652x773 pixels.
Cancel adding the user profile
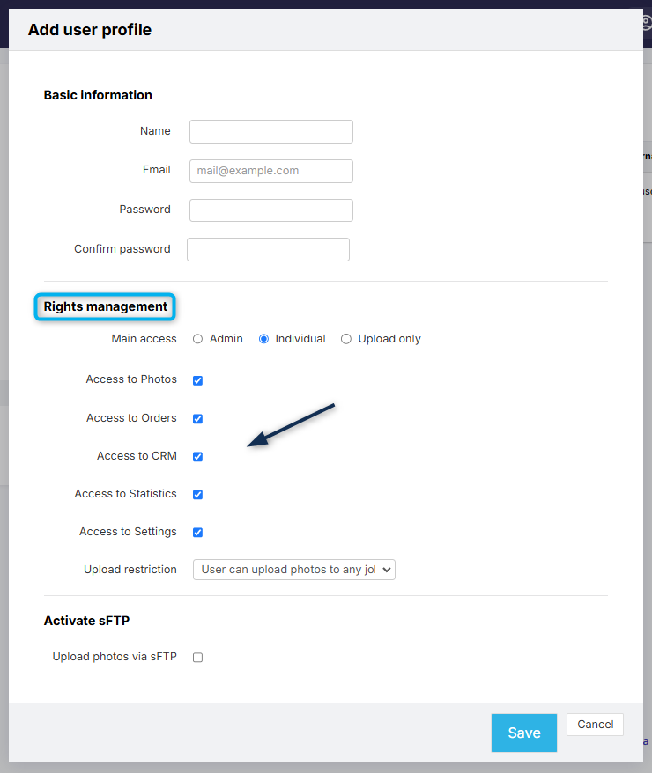pos(595,725)
